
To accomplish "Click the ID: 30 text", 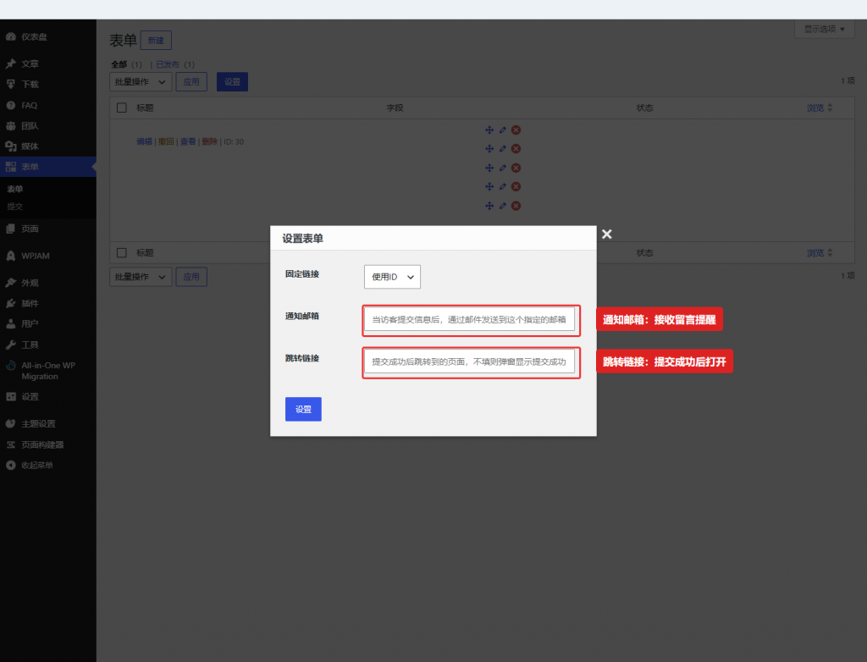I will pos(234,141).
